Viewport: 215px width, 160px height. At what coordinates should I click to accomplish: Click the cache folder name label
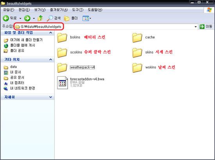click(x=150, y=37)
